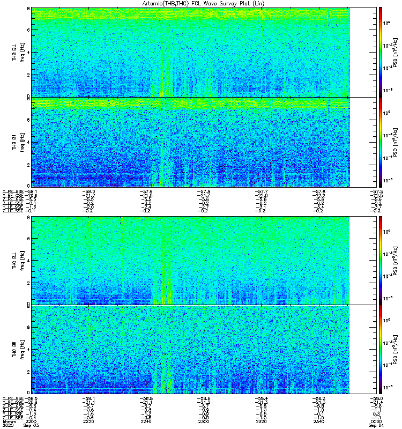Click the '4' frequency tick of the THC B⊥ panel
Image resolution: width=402 pixels, height=429 pixels.
click(x=28, y=261)
